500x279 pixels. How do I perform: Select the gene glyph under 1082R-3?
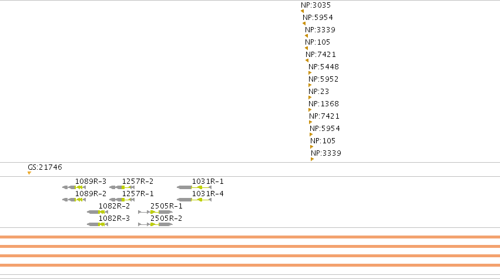pyautogui.click(x=98, y=224)
